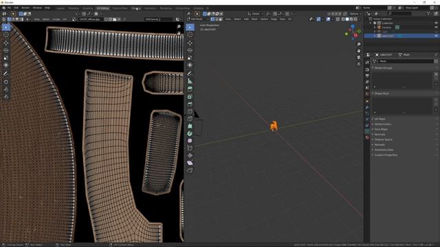The width and height of the screenshot is (440, 247).
Task: Toggle perspective/orthographic grid icon
Action: coord(359,64)
